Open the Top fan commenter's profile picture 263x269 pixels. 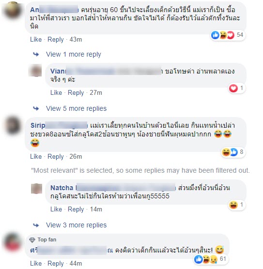point(12,242)
